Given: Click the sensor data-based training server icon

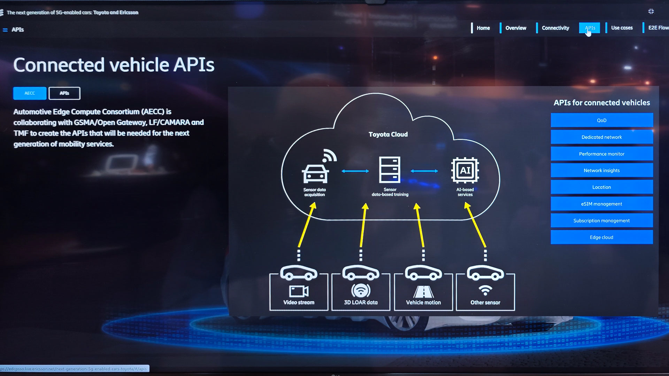Looking at the screenshot, I should [390, 170].
